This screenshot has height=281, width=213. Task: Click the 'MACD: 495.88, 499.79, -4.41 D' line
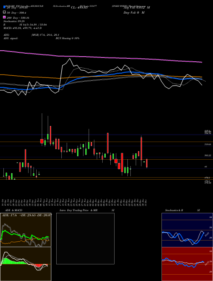[23, 28]
